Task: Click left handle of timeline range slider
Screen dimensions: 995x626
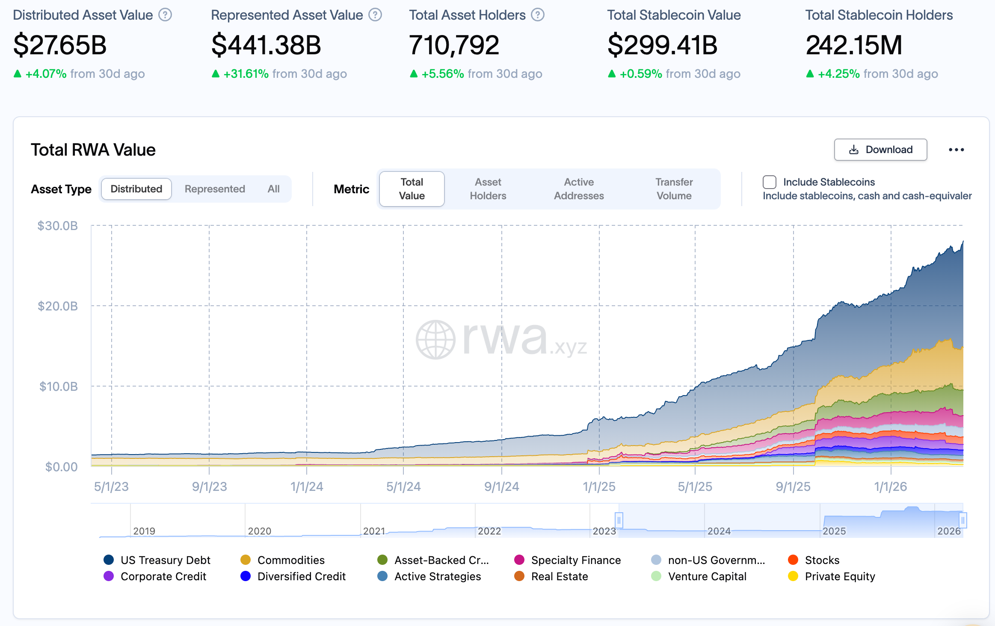Action: (619, 520)
